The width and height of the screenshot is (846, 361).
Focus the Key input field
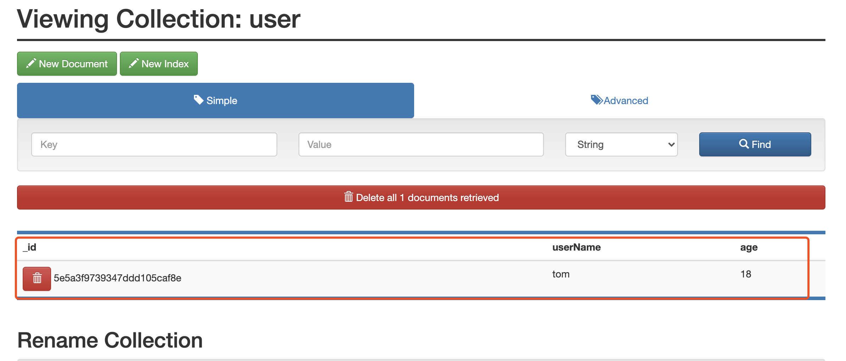coord(154,144)
